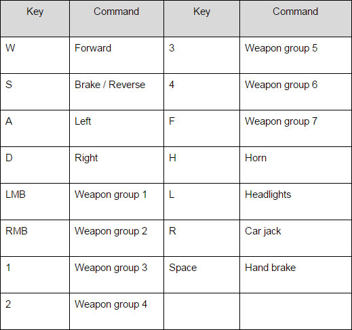This screenshot has height=330, width=352.
Task: Click the Weapon group 1 cell
Action: click(117, 201)
